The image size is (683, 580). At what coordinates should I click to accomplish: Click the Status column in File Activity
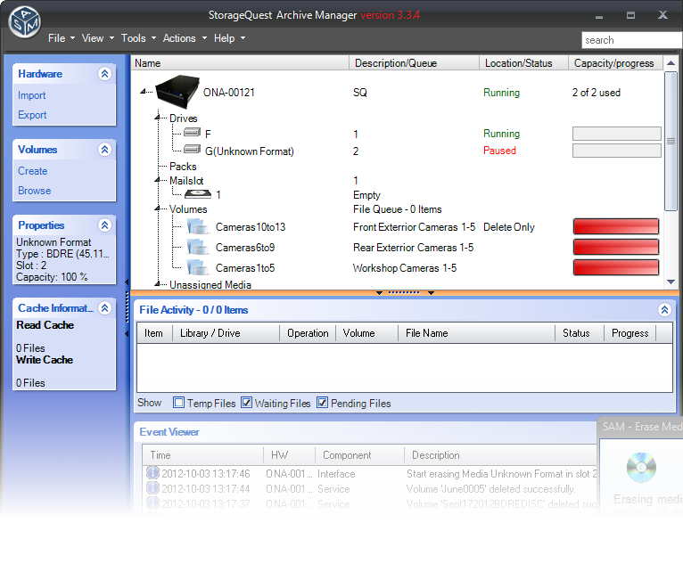coord(580,333)
